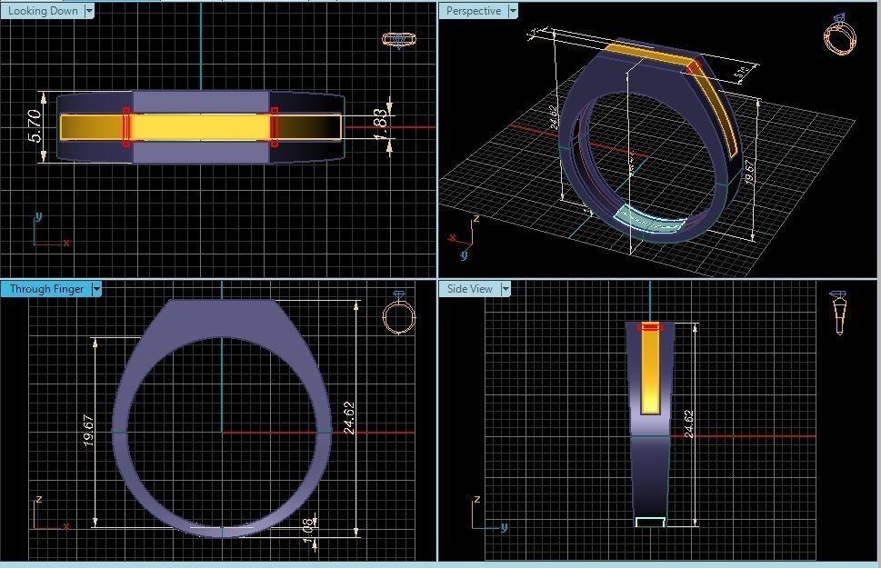The width and height of the screenshot is (881, 568).
Task: Select the 19.67 dimension in Through Finger view
Action: click(x=89, y=431)
